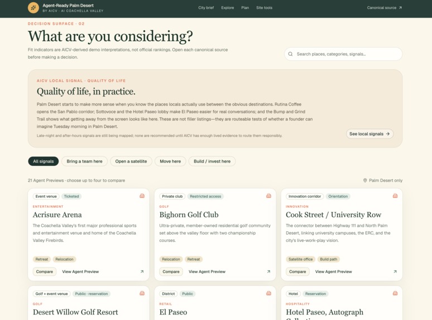Image resolution: width=432 pixels, height=320 pixels.
Task: Click Agent-Ready Palm Desert site title
Action: (68, 6)
